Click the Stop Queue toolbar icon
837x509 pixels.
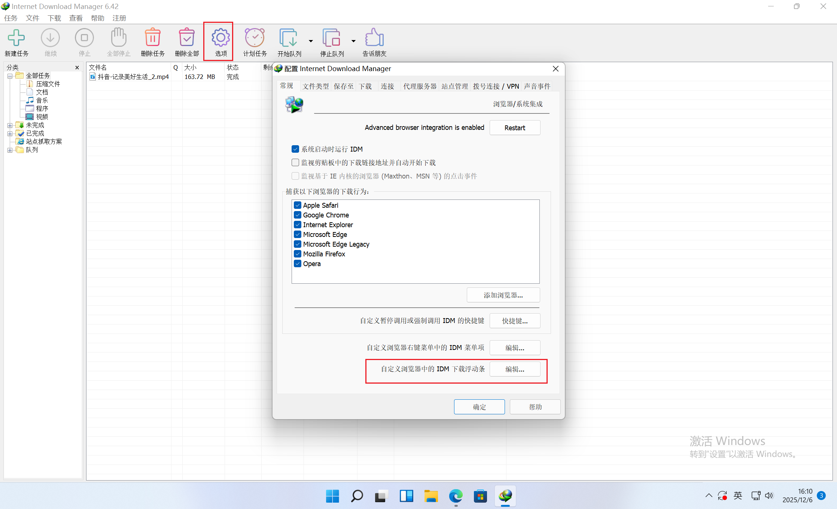tap(331, 38)
